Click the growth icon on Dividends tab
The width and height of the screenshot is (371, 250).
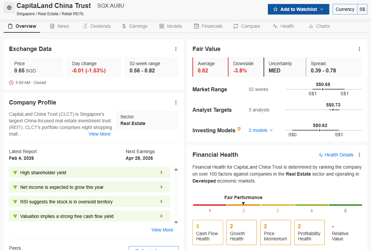85,26
